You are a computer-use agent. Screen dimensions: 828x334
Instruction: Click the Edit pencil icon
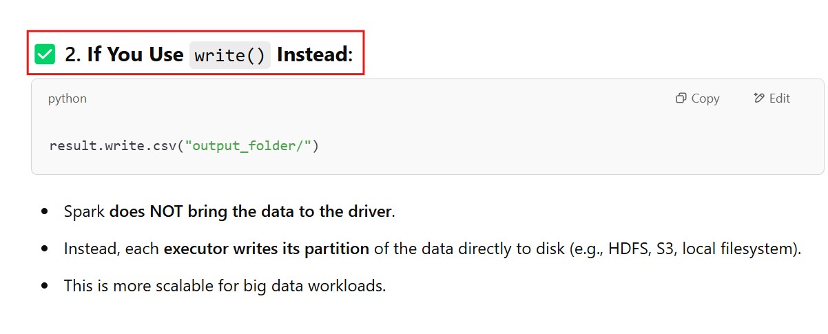[x=759, y=98]
